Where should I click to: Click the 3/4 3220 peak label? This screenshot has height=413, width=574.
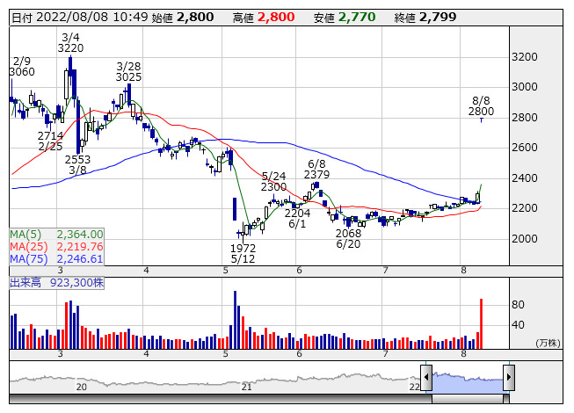(x=70, y=42)
